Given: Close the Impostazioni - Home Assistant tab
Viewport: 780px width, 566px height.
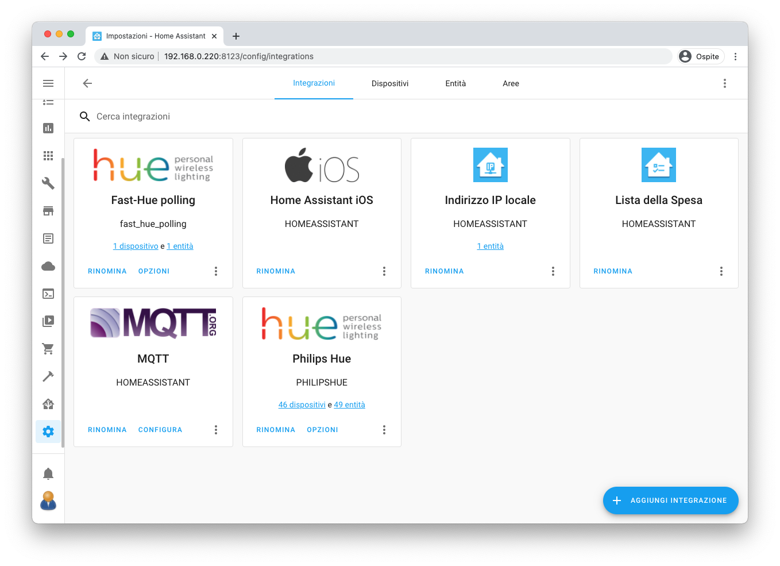Looking at the screenshot, I should click(x=214, y=36).
